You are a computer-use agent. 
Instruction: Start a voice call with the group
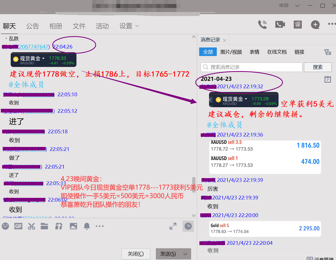[262, 25]
